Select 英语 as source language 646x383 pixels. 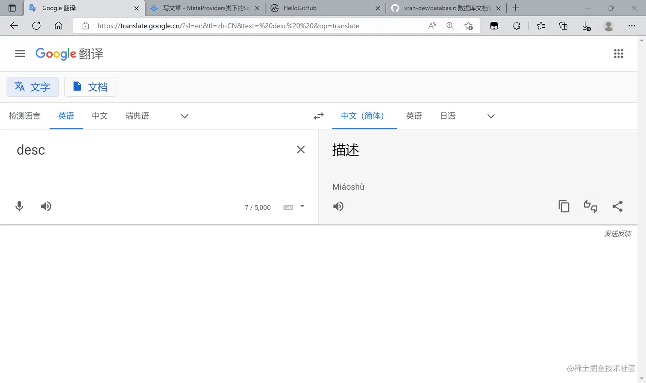(x=66, y=116)
